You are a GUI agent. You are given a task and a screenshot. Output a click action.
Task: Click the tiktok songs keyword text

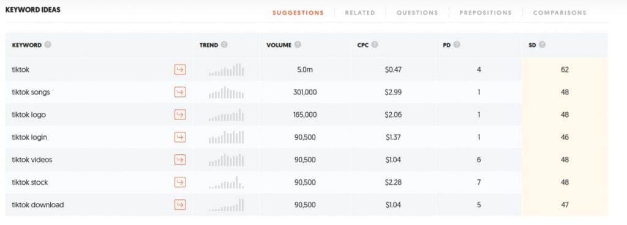point(31,92)
